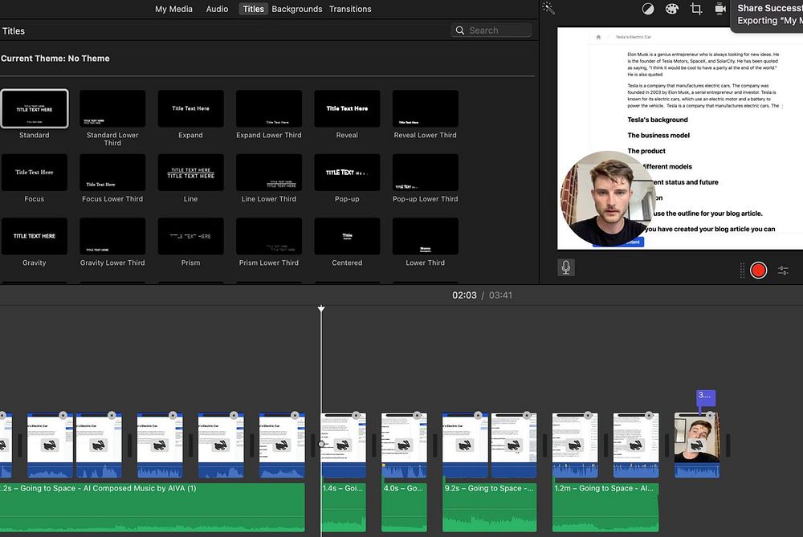This screenshot has width=803, height=537.
Task: Select the Pop-up title preset
Action: tap(347, 173)
